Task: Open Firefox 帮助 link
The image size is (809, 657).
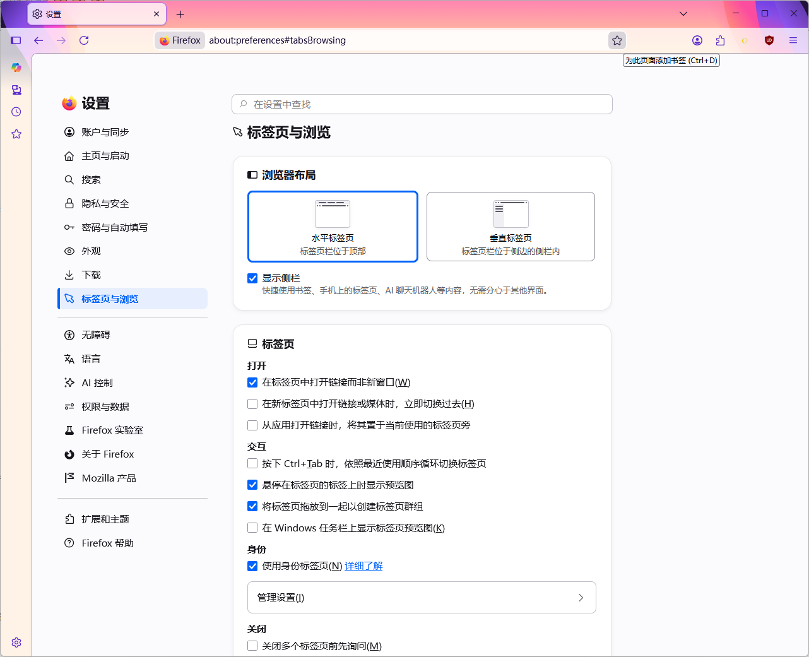Action: click(133, 543)
